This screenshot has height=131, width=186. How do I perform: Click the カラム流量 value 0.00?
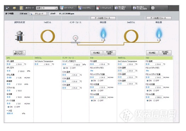(9, 78)
